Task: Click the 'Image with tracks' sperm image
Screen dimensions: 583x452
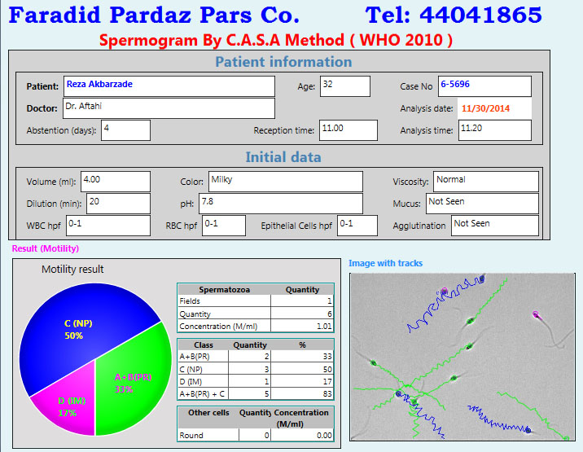Action: [x=462, y=358]
